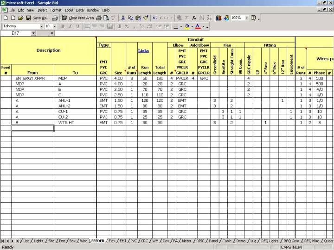Follow the Links hyperlink in header
This screenshot has width=334, height=250.
click(143, 50)
